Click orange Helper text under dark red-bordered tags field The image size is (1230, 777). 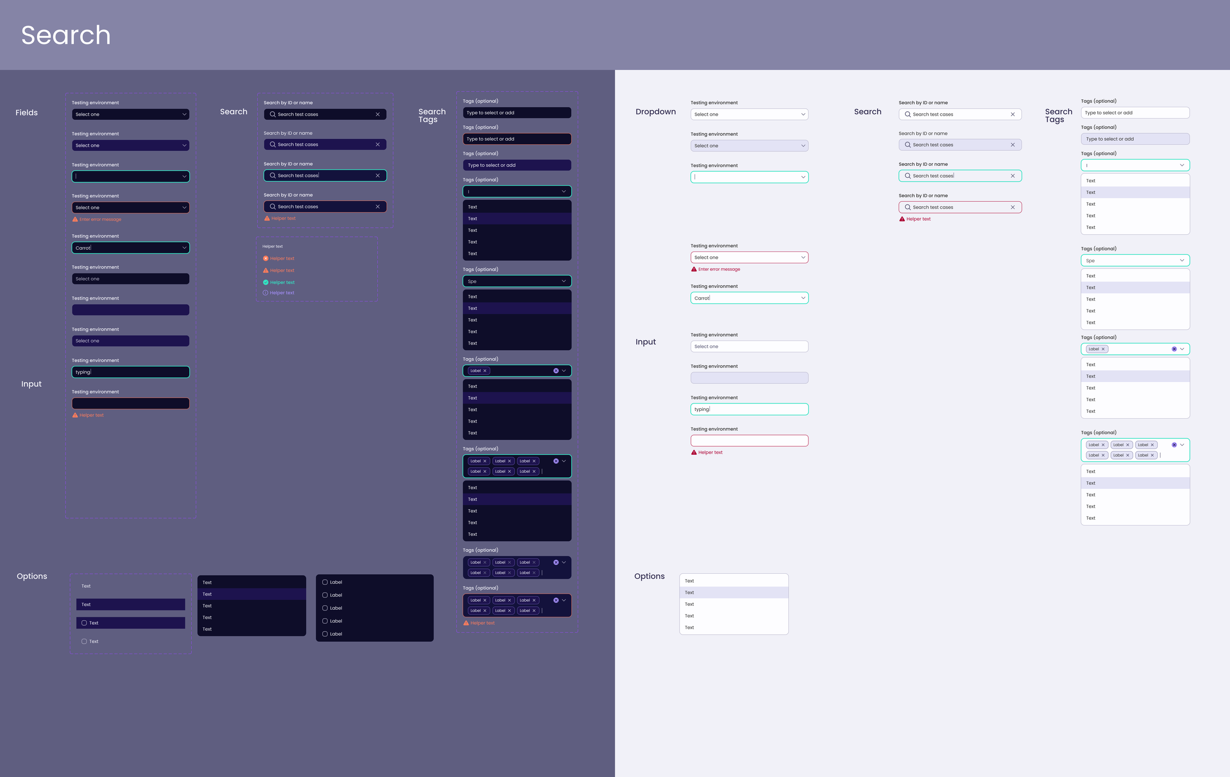click(x=482, y=623)
